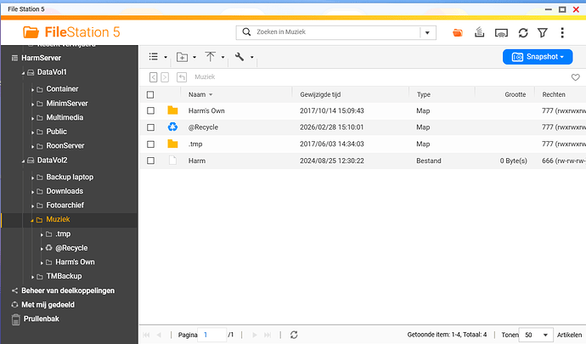The width and height of the screenshot is (586, 344).
Task: Open the Snapshot button
Action: click(x=538, y=57)
